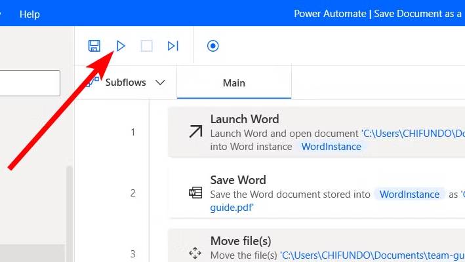
Task: Select the Save Word action
Action: click(x=316, y=193)
